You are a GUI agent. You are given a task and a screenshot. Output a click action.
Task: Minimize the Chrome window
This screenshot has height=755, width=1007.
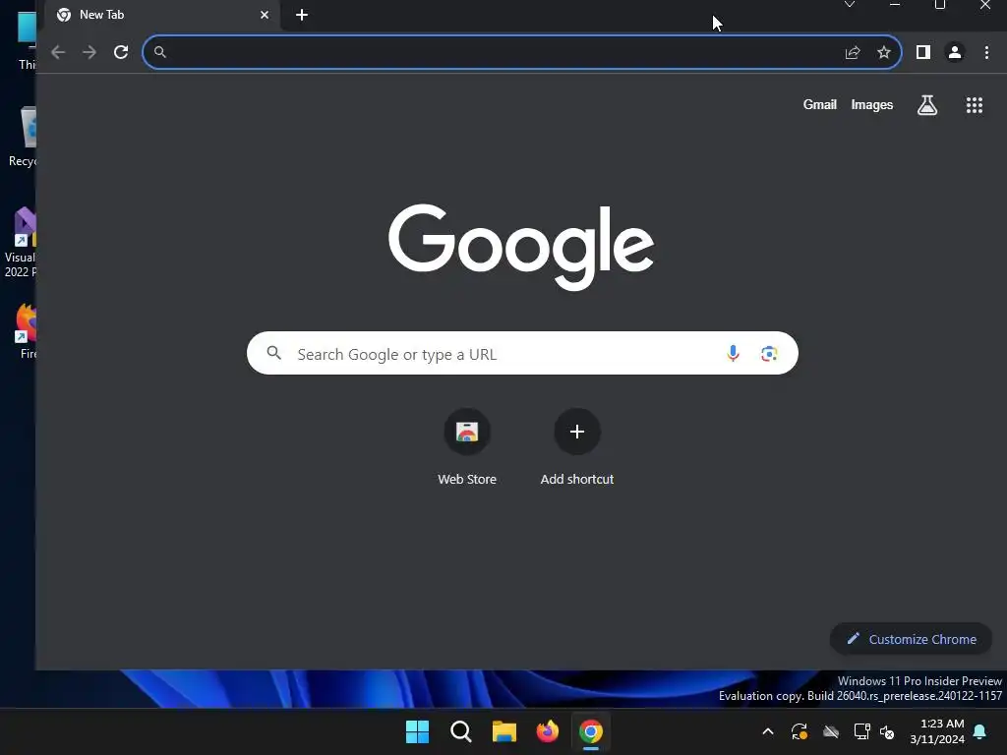pyautogui.click(x=895, y=5)
